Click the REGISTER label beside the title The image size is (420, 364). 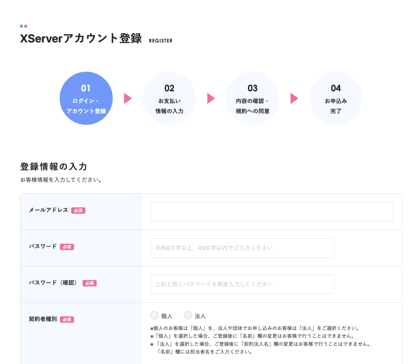pyautogui.click(x=161, y=41)
